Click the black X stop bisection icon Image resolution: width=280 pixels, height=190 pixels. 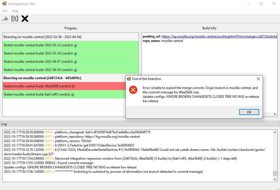click(x=25, y=19)
